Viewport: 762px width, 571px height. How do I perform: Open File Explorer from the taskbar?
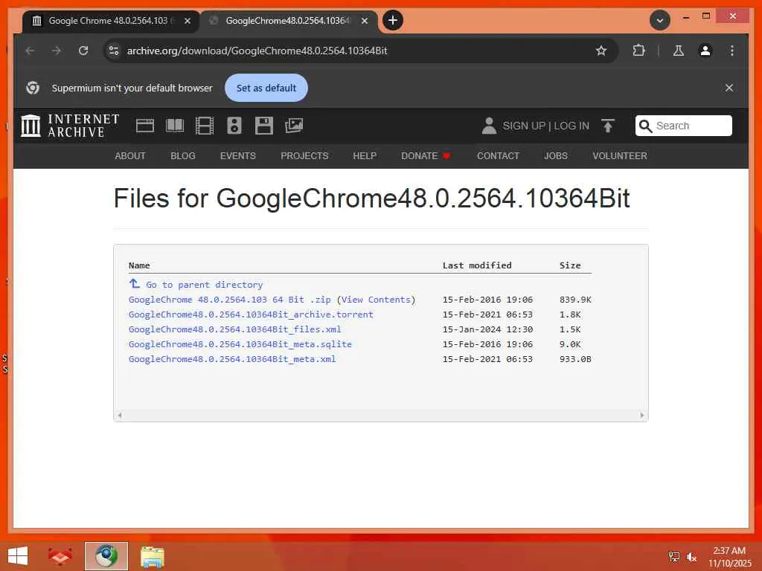pos(152,556)
